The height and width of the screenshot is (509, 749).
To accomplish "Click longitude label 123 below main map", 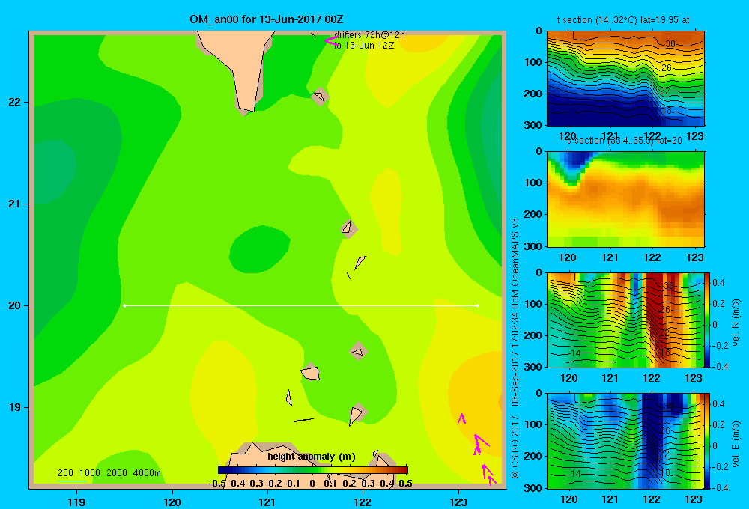I will coord(458,502).
